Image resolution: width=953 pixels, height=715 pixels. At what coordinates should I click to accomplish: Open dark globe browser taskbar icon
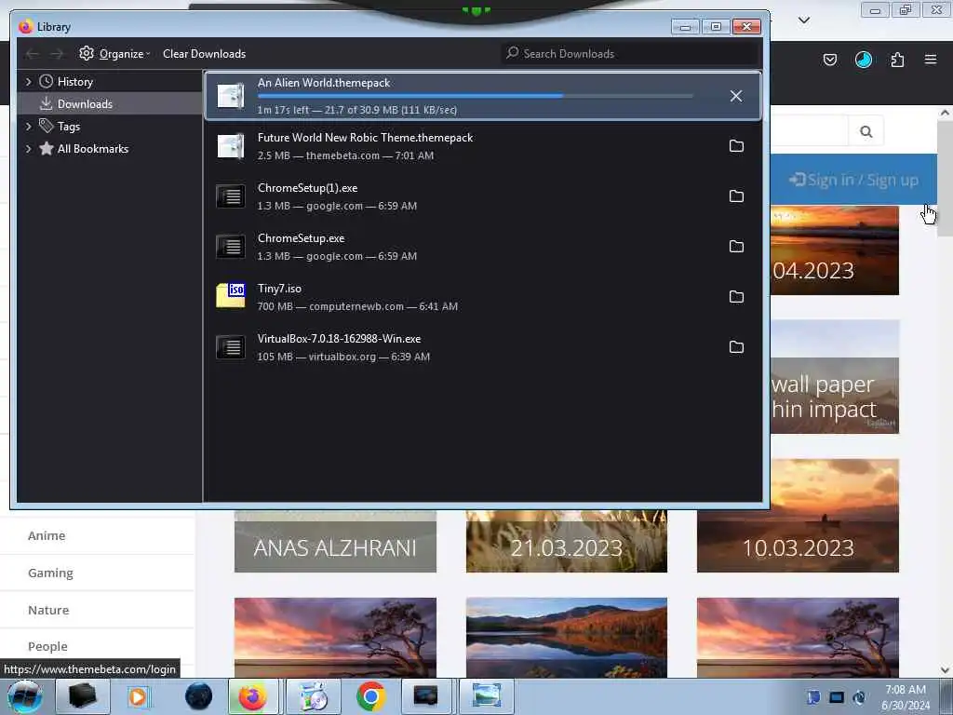[x=199, y=696]
